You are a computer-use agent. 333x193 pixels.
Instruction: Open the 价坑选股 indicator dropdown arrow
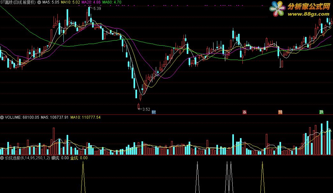(x=2, y=158)
